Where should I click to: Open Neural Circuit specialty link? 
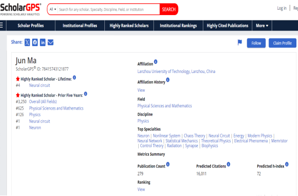pos(219,136)
